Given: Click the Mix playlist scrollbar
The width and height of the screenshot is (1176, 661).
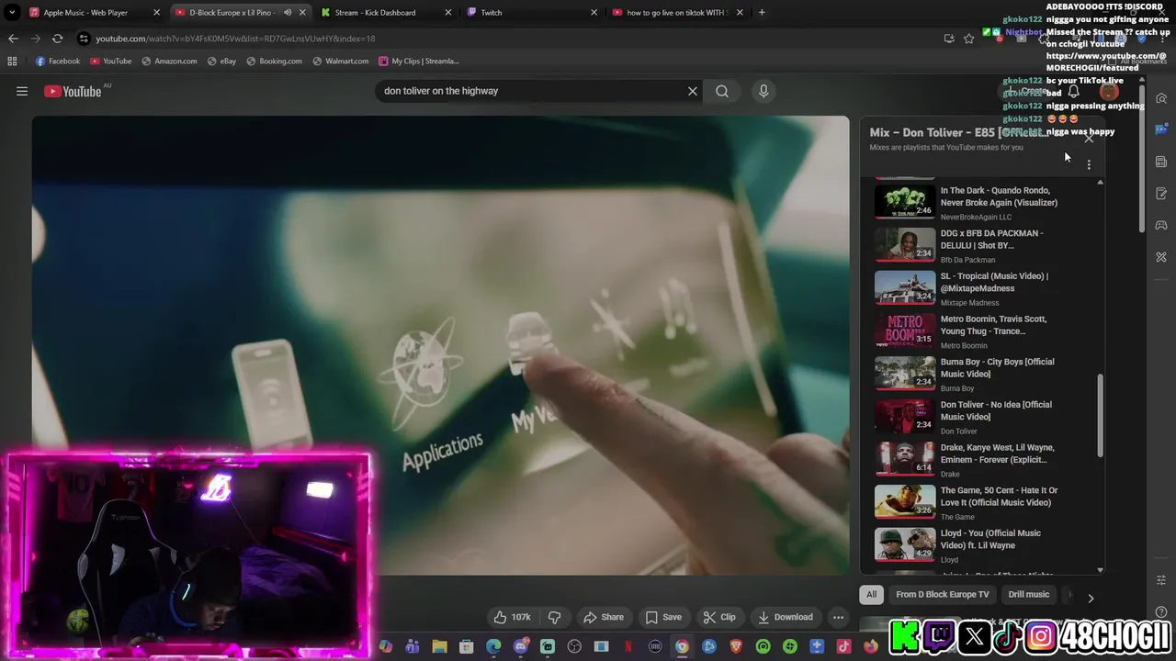Looking at the screenshot, I should tap(1100, 417).
